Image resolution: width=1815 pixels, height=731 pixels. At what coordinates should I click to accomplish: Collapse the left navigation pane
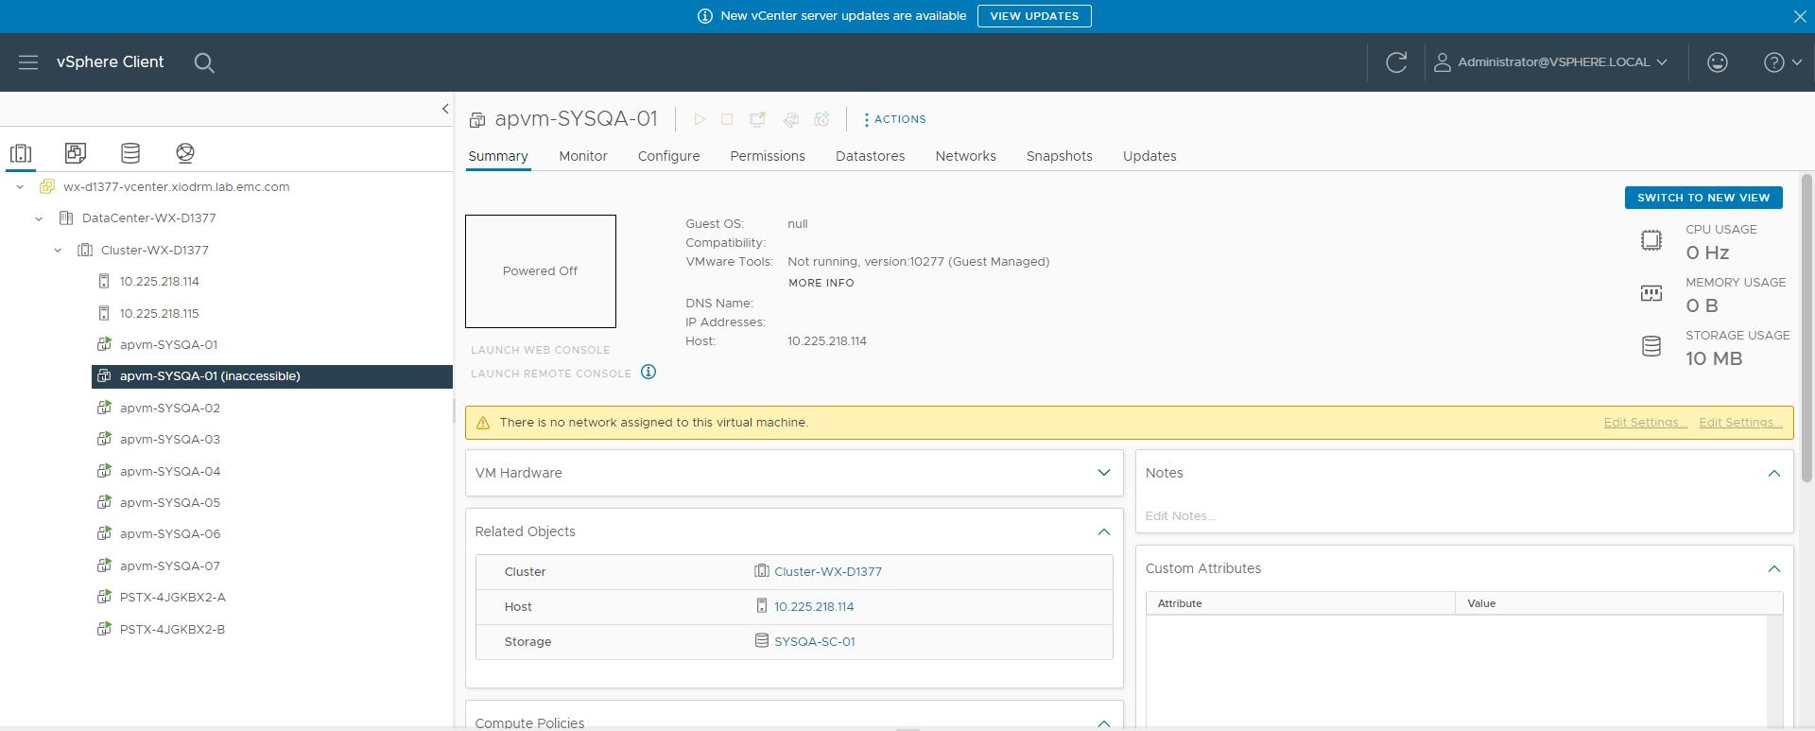(445, 109)
